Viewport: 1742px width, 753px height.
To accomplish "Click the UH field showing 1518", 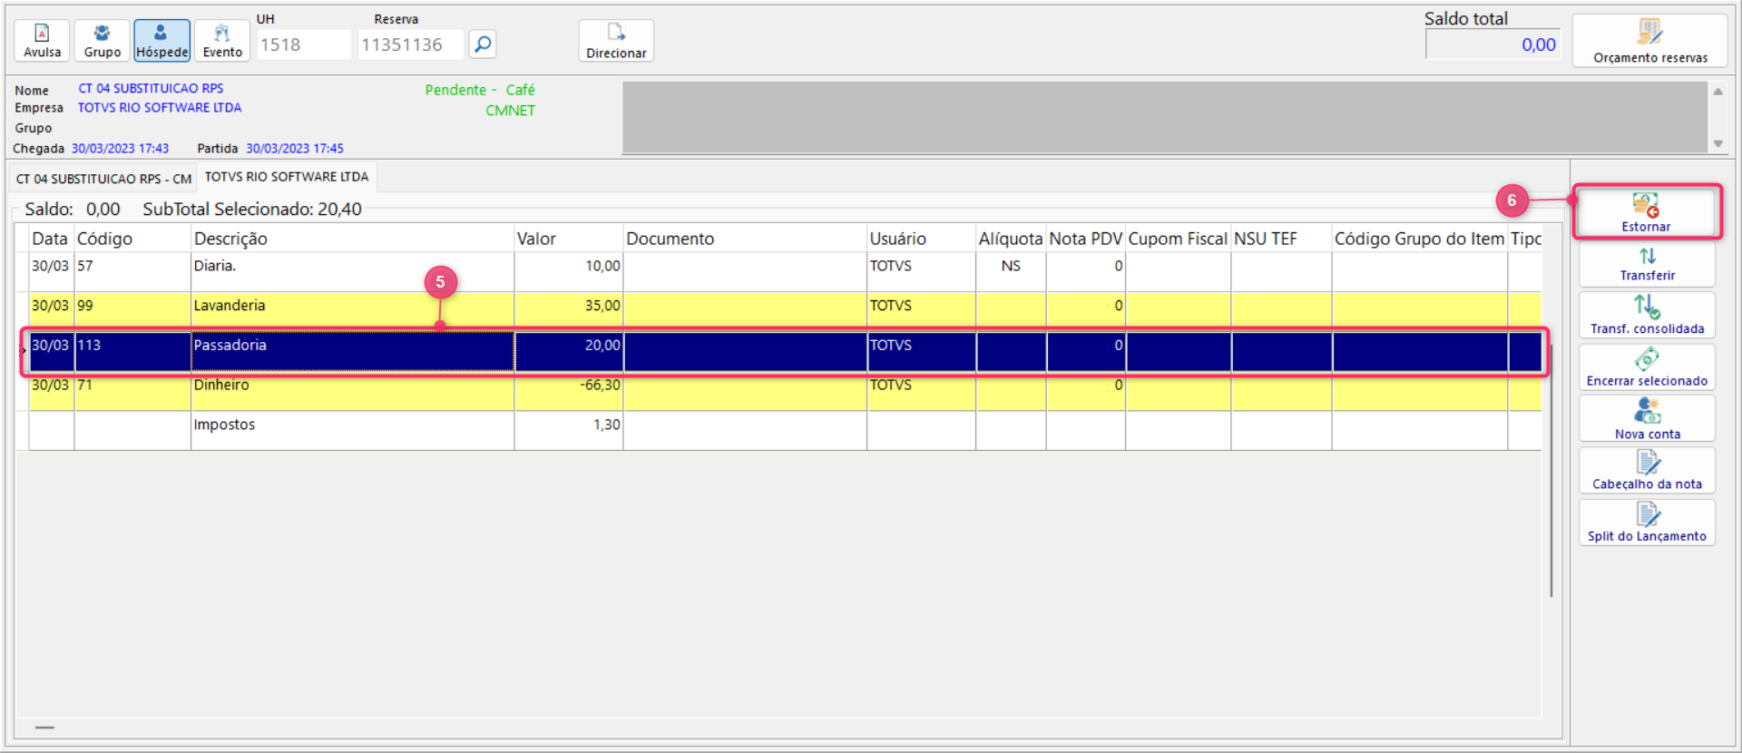I will (x=303, y=44).
